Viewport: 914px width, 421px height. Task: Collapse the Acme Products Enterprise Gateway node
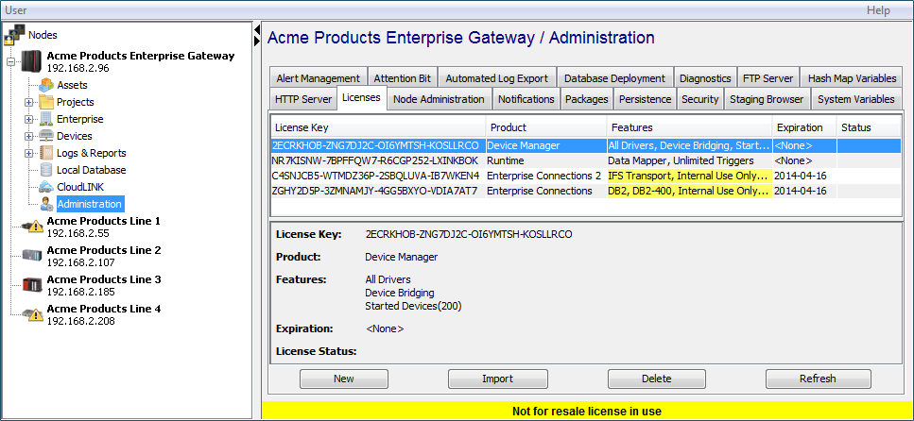point(11,61)
